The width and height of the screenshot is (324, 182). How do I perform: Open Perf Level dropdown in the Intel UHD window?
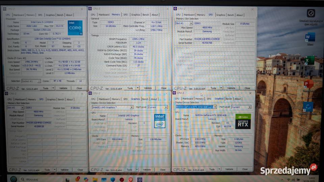coord(158,107)
